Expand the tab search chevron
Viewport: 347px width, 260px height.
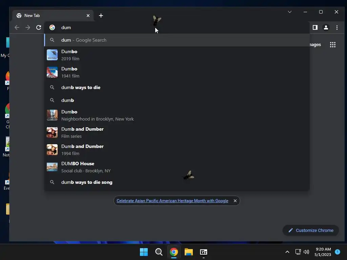point(290,12)
